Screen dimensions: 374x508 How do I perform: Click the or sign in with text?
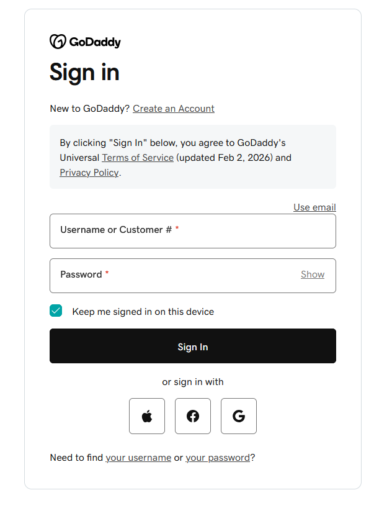[192, 381]
